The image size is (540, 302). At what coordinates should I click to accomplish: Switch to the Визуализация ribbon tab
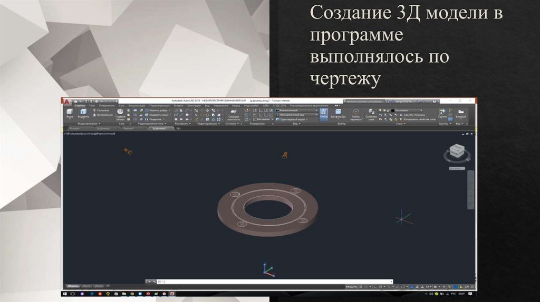coord(137,106)
